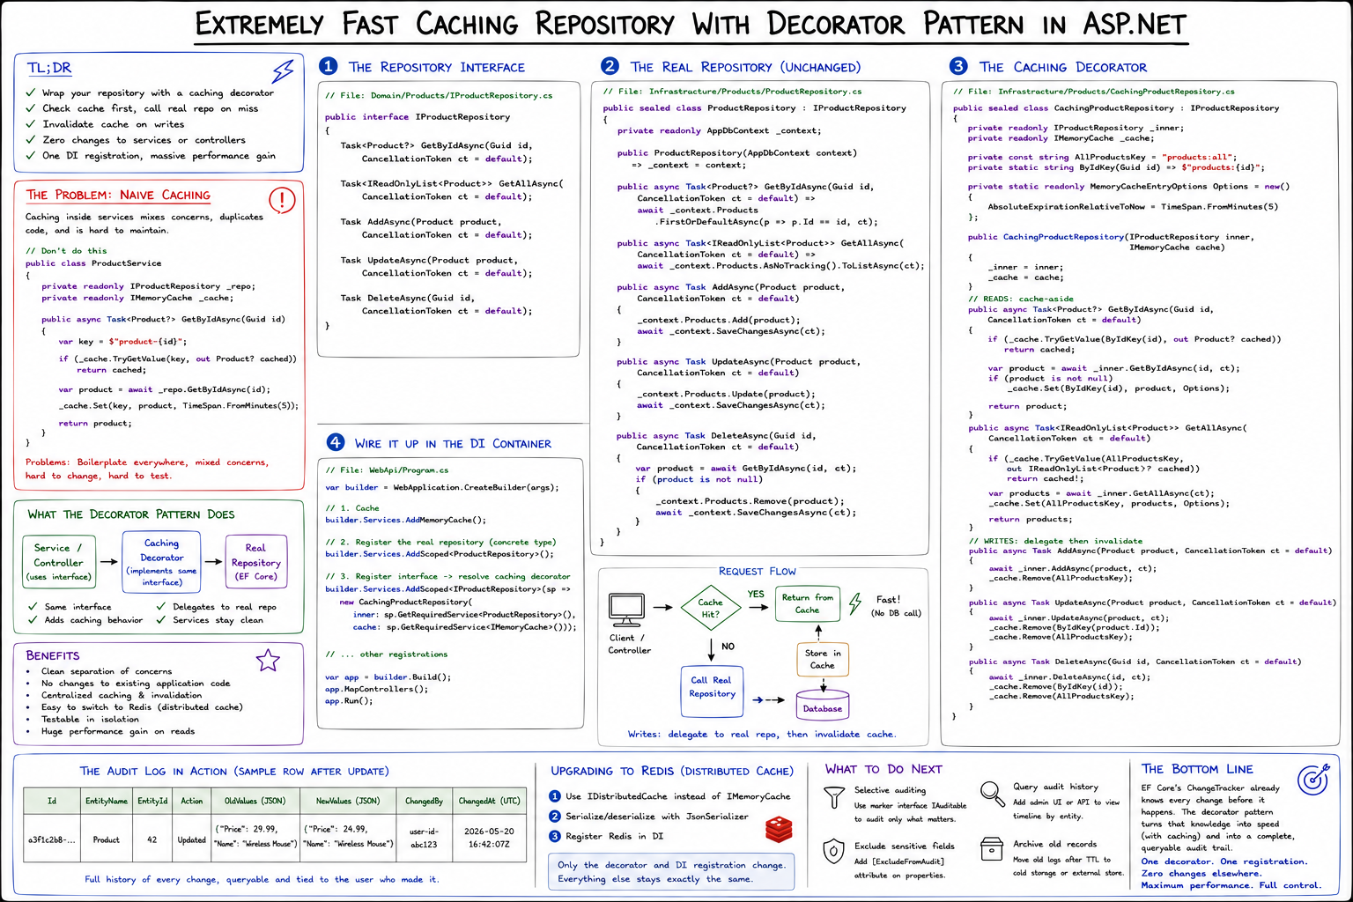
Task: Click the Database cylinder in Request Flow
Action: 822,705
